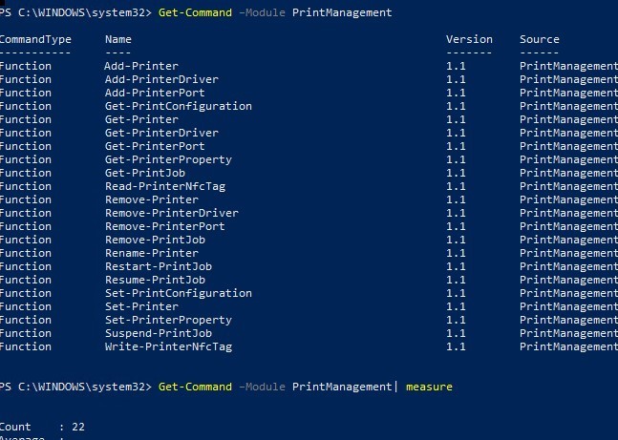Screen dimensions: 618x440
Task: Click the Count : 22 result line
Action: pos(42,427)
